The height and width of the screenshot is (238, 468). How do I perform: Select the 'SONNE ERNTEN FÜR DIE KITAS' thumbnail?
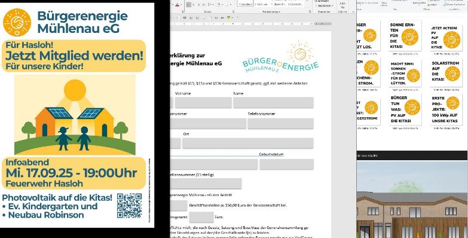[405, 35]
